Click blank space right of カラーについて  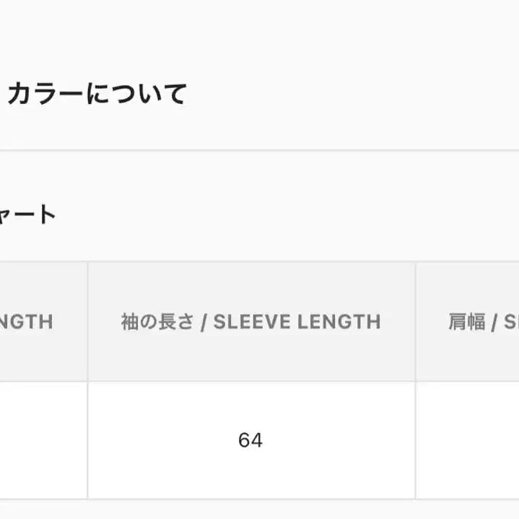(346, 94)
